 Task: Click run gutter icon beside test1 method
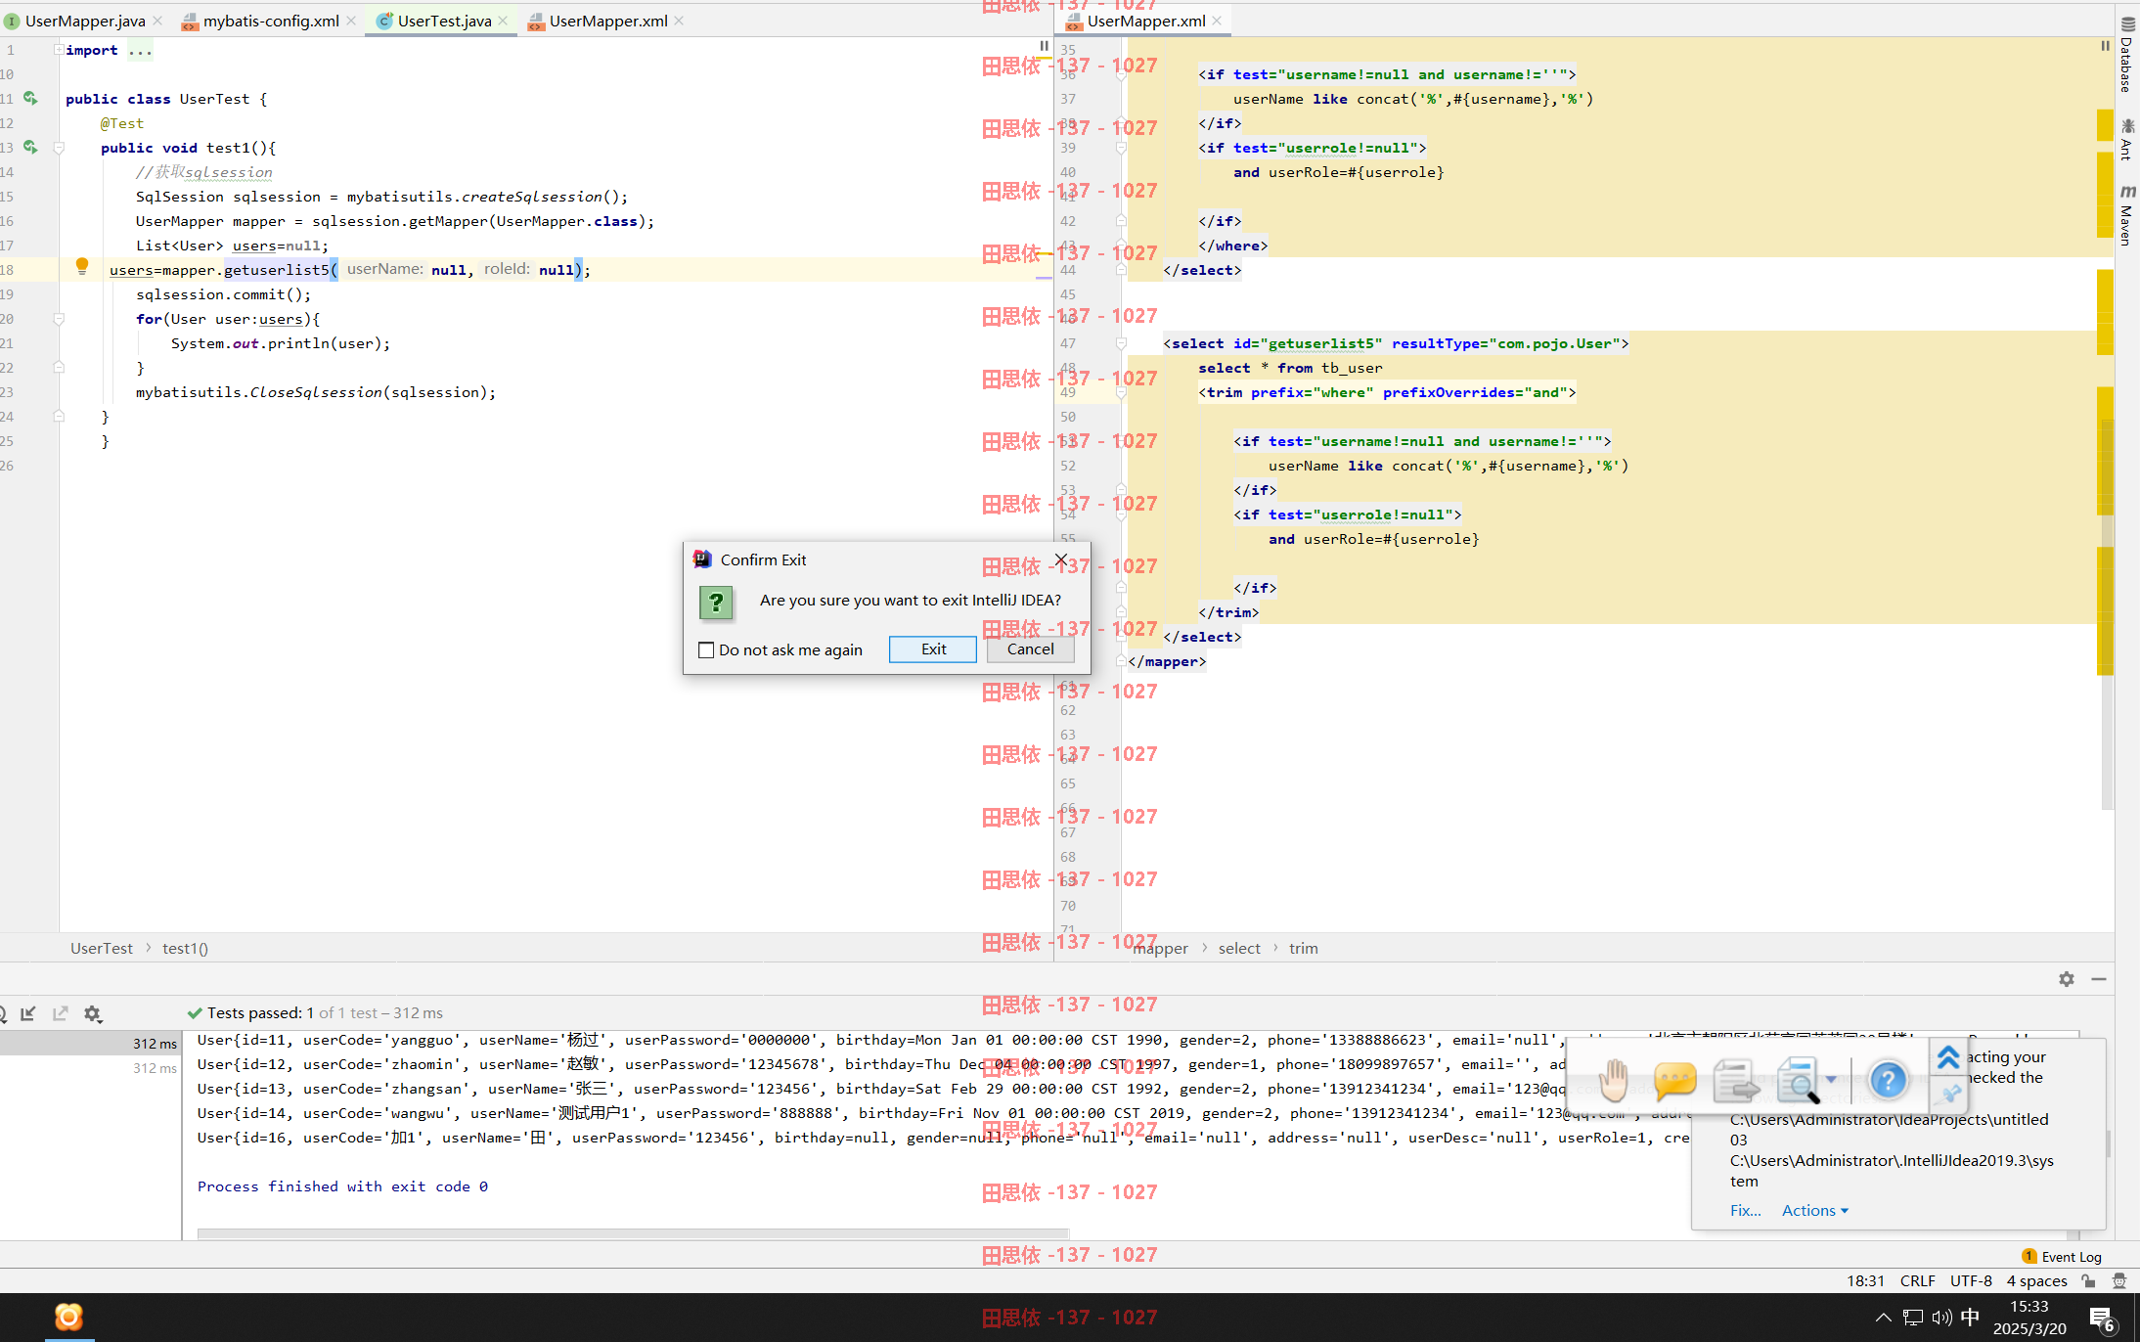(x=30, y=147)
